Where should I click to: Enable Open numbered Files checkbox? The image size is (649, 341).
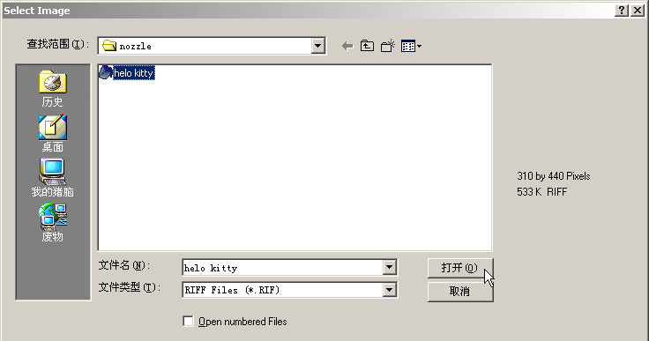point(188,321)
